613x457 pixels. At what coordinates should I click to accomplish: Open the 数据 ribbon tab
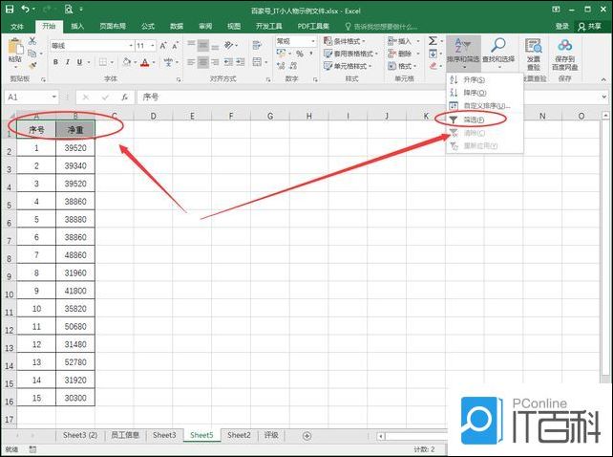177,26
